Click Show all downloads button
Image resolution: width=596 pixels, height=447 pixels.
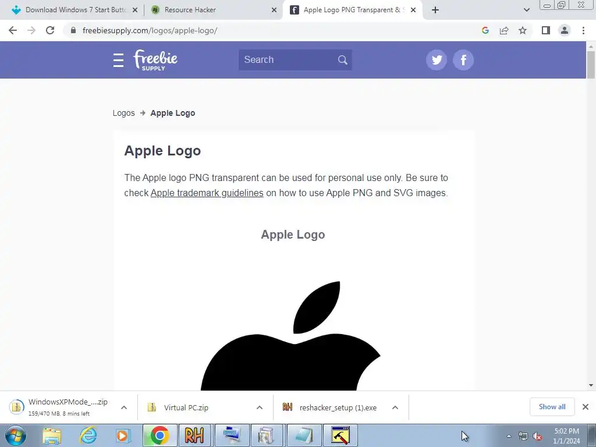(552, 407)
